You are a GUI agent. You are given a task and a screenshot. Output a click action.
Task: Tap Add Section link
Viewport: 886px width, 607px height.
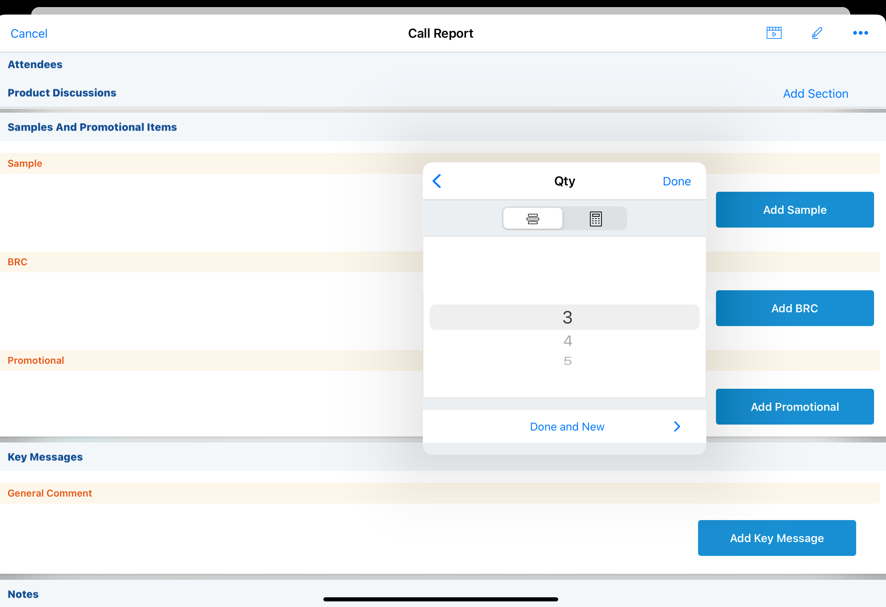(x=816, y=94)
